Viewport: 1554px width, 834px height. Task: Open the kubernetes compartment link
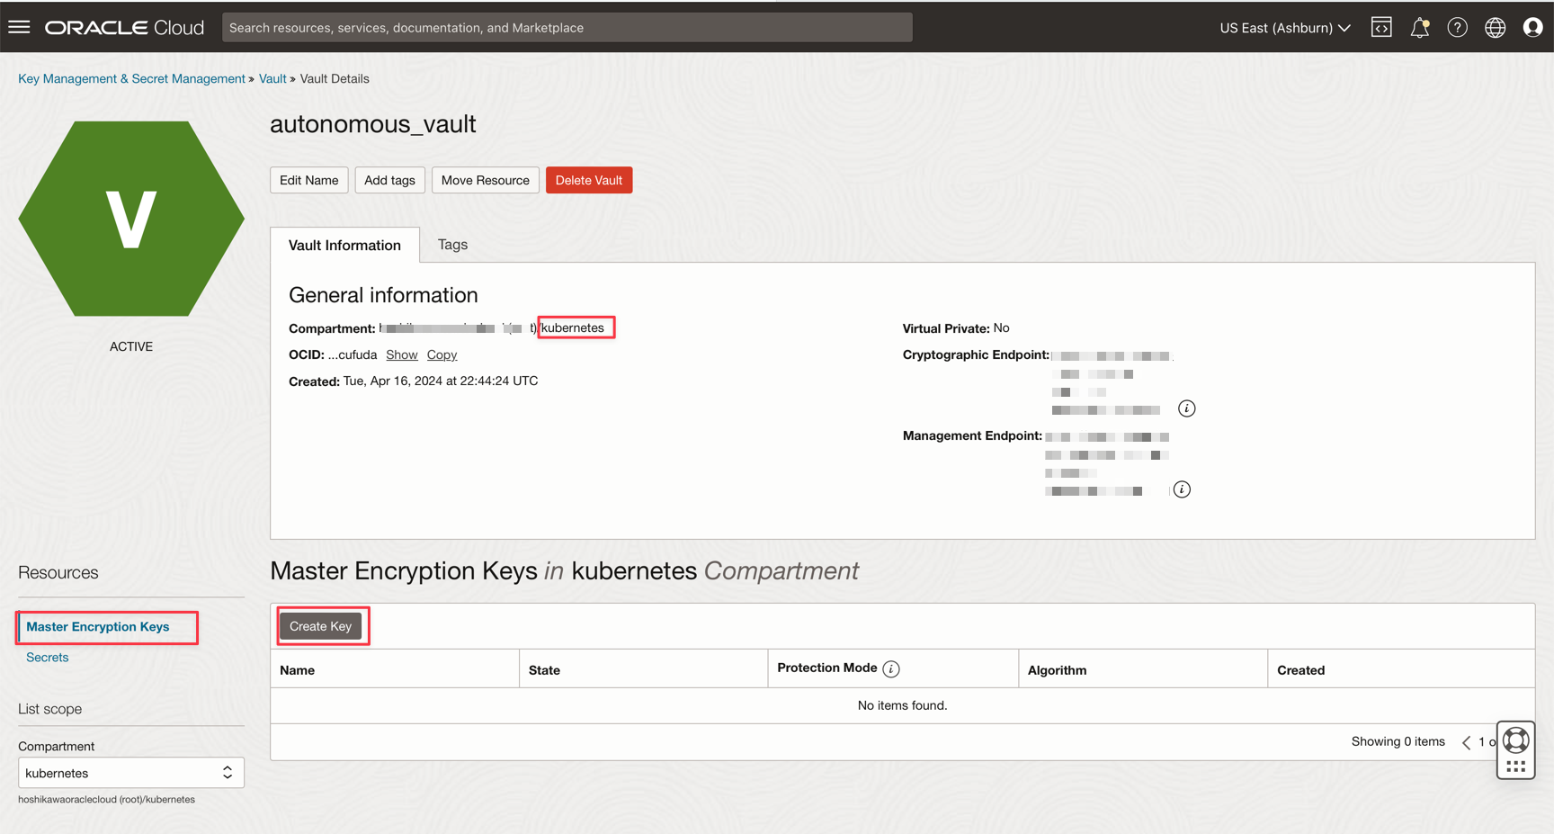[573, 328]
